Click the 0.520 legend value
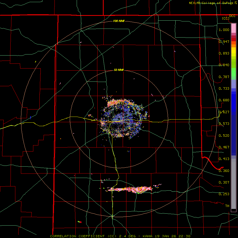This screenshot has width=238, height=238. coord(224,136)
